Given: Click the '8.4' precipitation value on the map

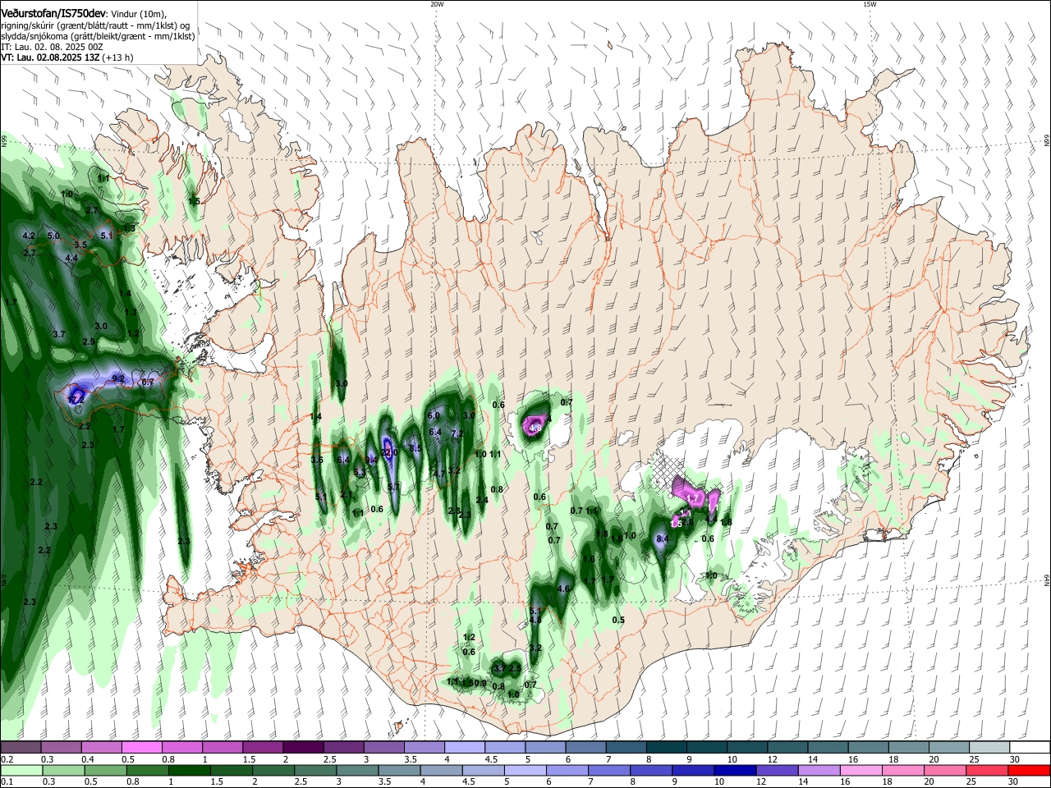Looking at the screenshot, I should pos(663,538).
